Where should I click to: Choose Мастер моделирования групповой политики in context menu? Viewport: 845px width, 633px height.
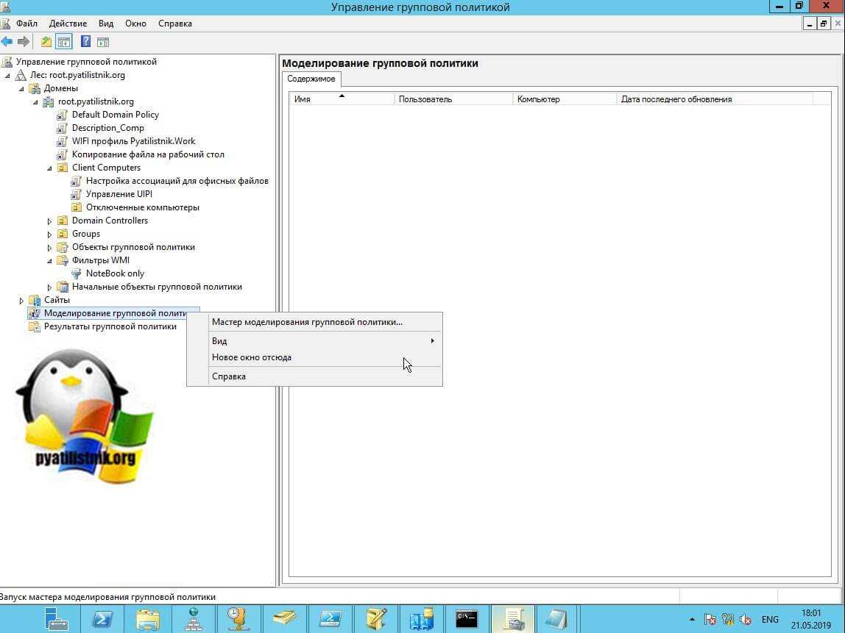tap(307, 322)
